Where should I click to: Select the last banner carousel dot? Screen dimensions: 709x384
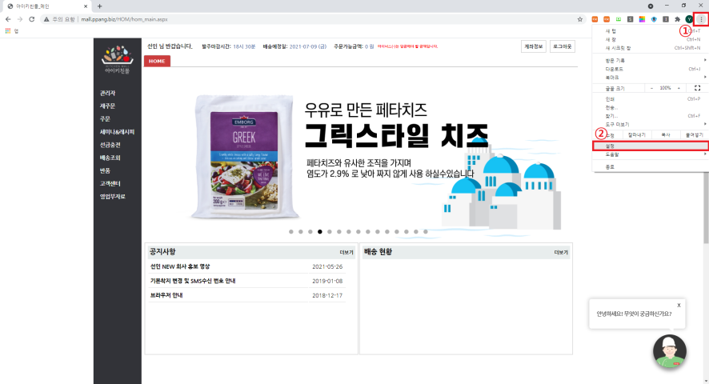[x=426, y=231]
